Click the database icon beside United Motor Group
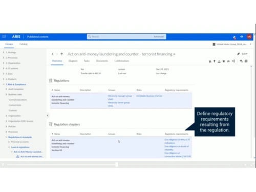 click(214, 44)
